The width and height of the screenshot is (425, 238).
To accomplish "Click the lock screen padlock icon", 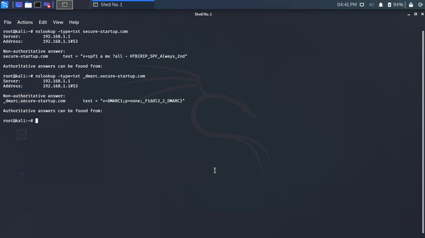I will pyautogui.click(x=410, y=5).
